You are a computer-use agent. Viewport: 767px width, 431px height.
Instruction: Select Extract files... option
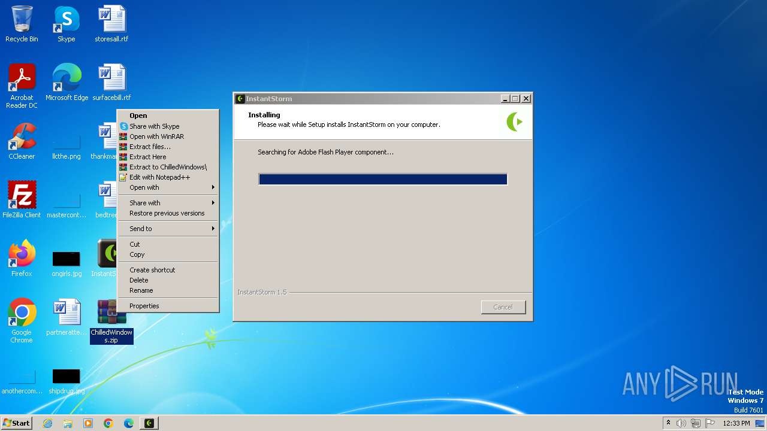[168, 147]
